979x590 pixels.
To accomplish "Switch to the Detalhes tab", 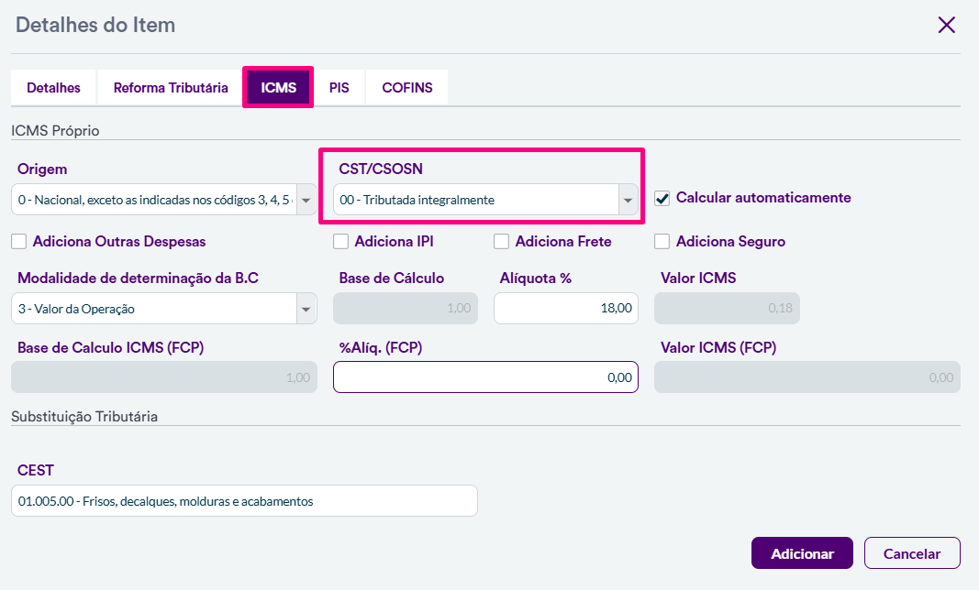I will tap(53, 88).
